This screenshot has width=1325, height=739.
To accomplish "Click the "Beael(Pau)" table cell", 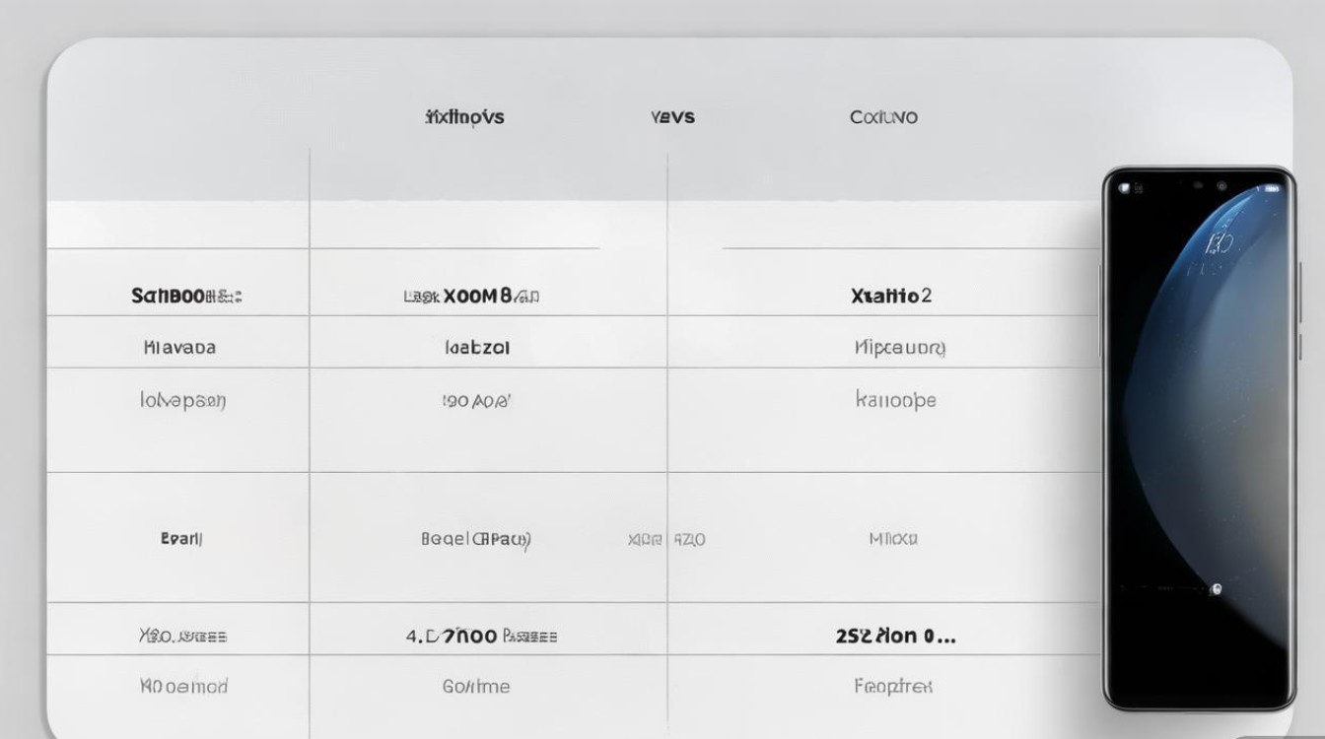I will pyautogui.click(x=476, y=539).
